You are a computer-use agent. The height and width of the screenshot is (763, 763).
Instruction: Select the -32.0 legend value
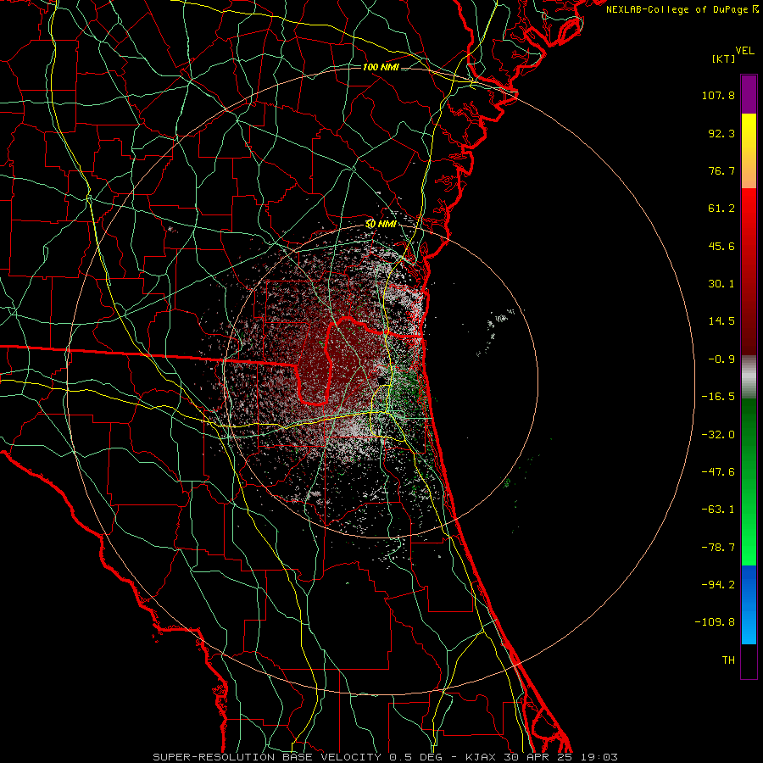[x=718, y=435]
